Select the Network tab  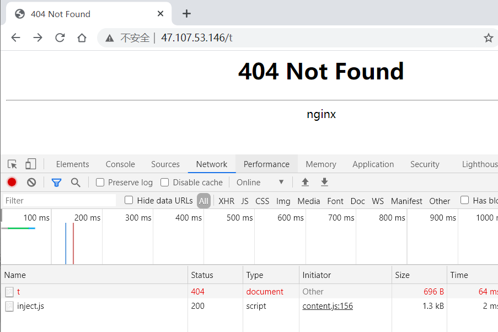coord(212,164)
